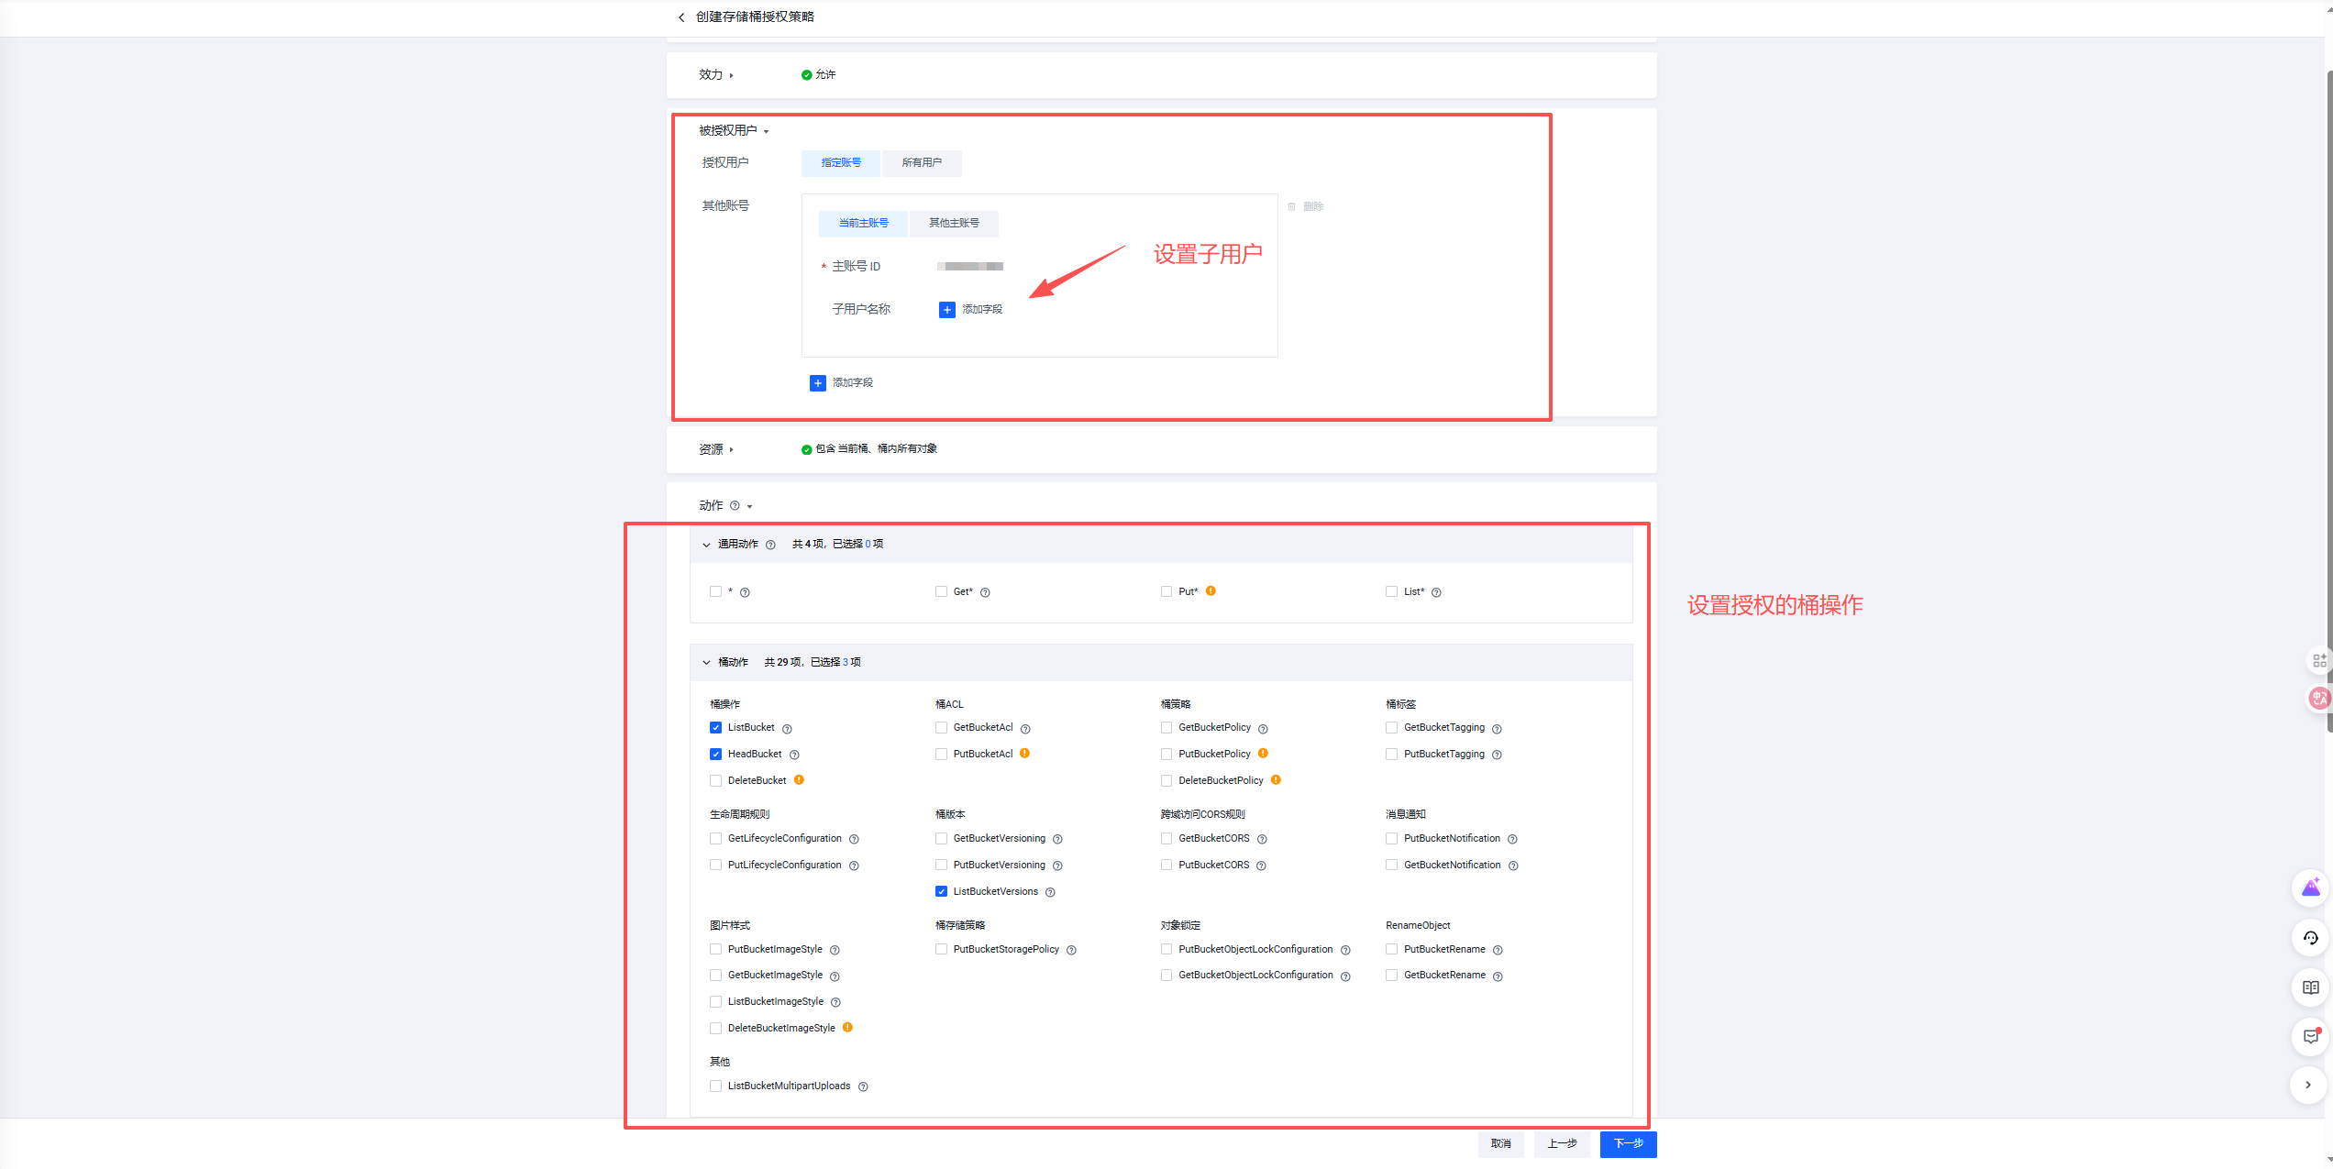Click orange warning icon beside DeleteBucket
The height and width of the screenshot is (1169, 2333).
(799, 780)
